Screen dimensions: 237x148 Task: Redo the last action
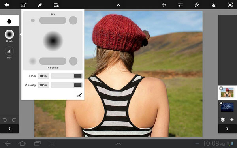[14, 120]
